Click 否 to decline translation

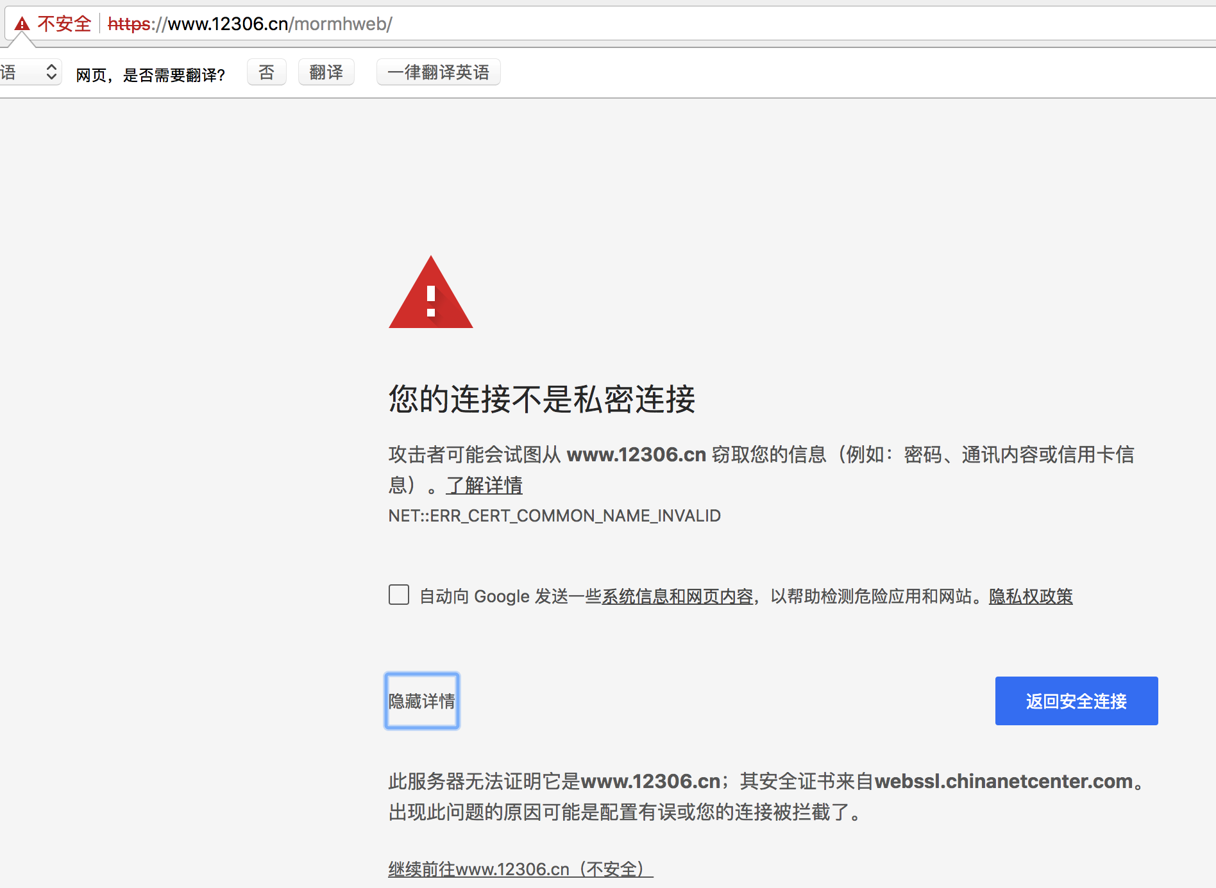tap(266, 72)
